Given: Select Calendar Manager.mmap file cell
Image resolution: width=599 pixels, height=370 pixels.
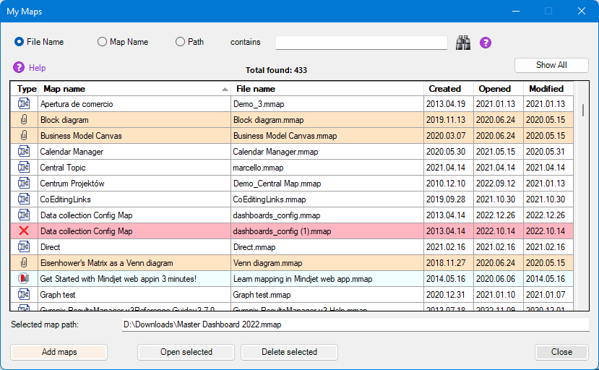Looking at the screenshot, I should 327,151.
